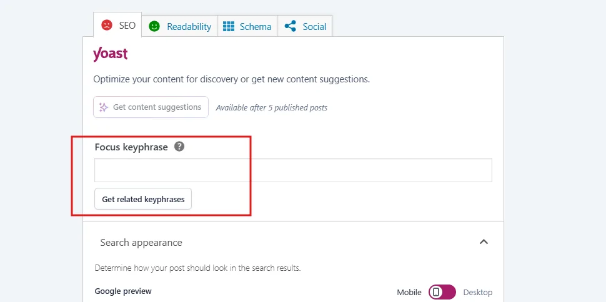
Task: Click the Focus keyphrase label
Action: [131, 147]
